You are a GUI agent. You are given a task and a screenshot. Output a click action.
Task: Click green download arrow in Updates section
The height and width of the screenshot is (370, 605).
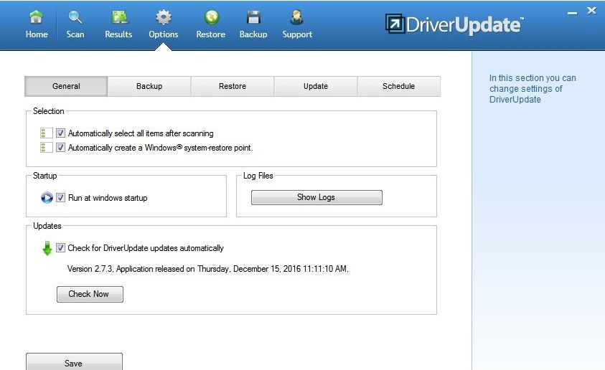tap(47, 248)
